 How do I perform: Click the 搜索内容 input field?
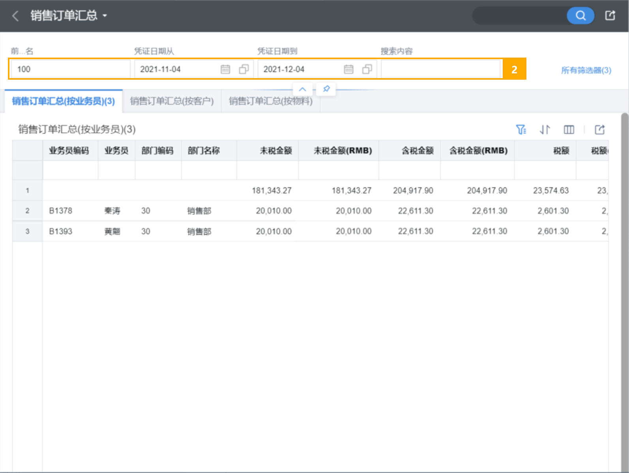point(441,69)
